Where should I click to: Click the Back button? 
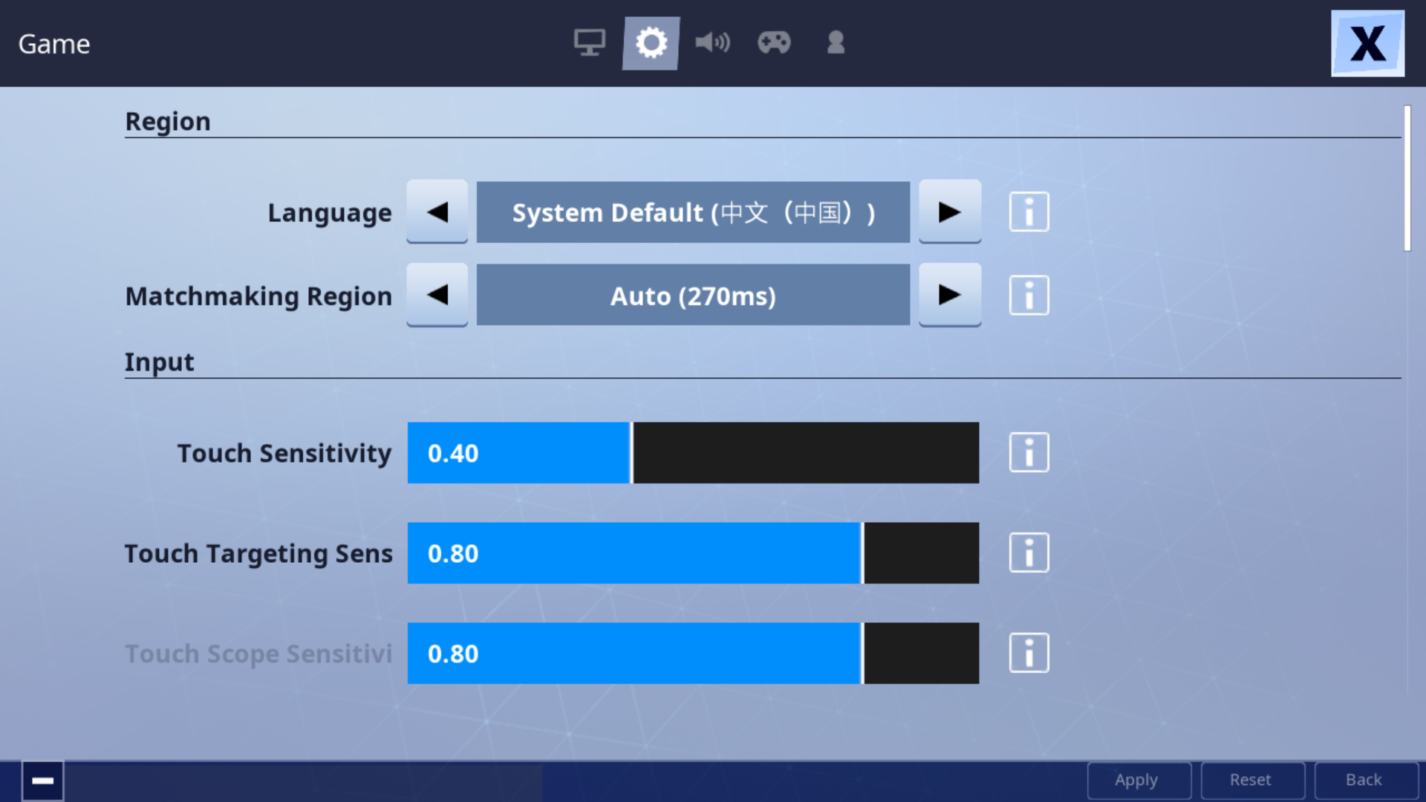click(1366, 780)
